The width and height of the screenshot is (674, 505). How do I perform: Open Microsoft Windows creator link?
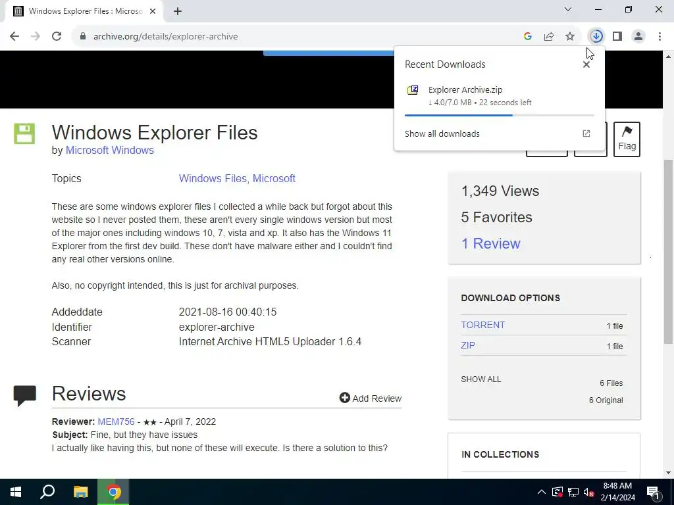click(110, 151)
